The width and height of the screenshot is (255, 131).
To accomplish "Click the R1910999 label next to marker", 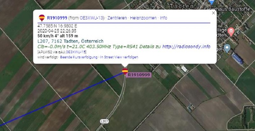I will coord(139,75).
